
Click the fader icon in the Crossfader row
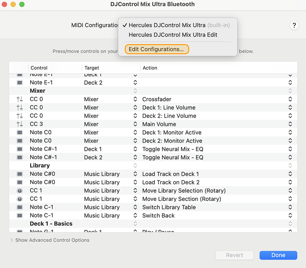pos(20,99)
